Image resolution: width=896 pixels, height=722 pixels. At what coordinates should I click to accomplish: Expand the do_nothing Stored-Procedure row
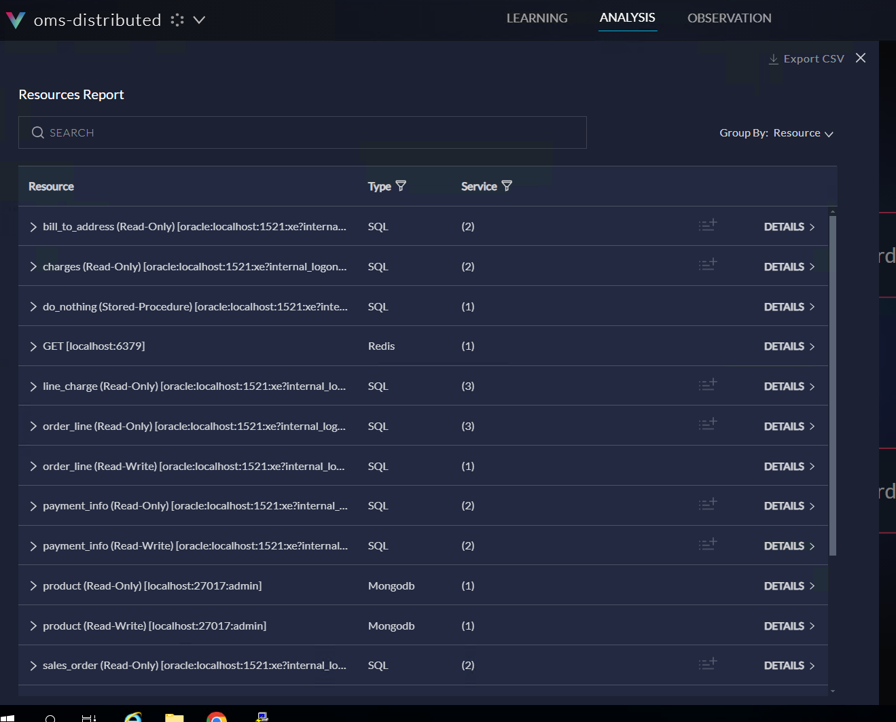(x=33, y=307)
